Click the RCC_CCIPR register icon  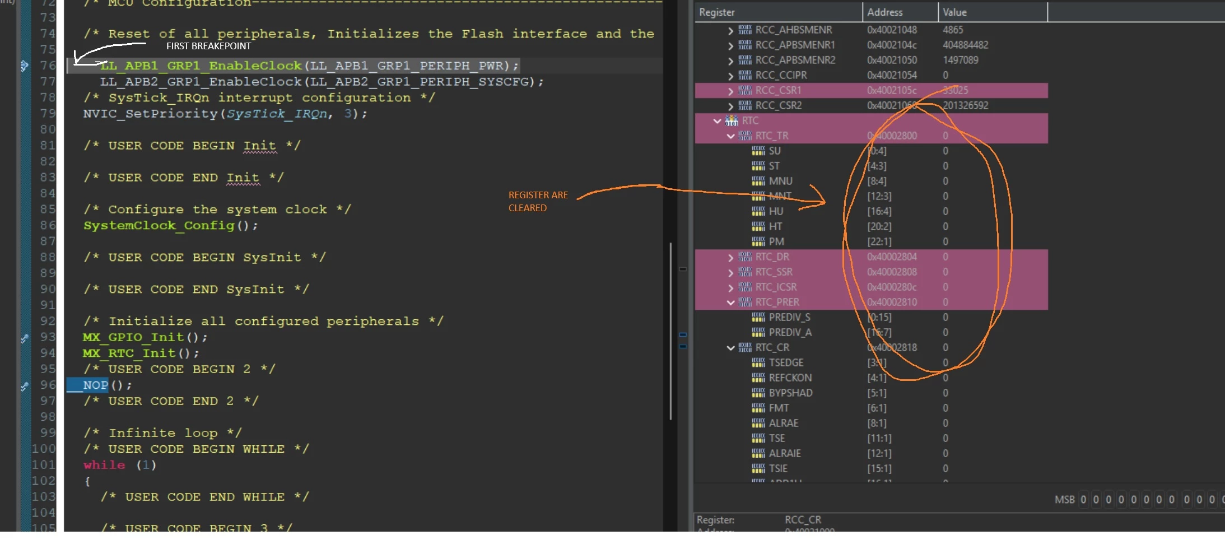pyautogui.click(x=745, y=75)
